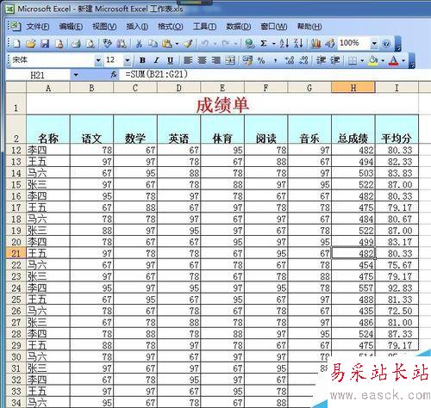
Task: Click the Open file folder icon
Action: click(x=31, y=44)
